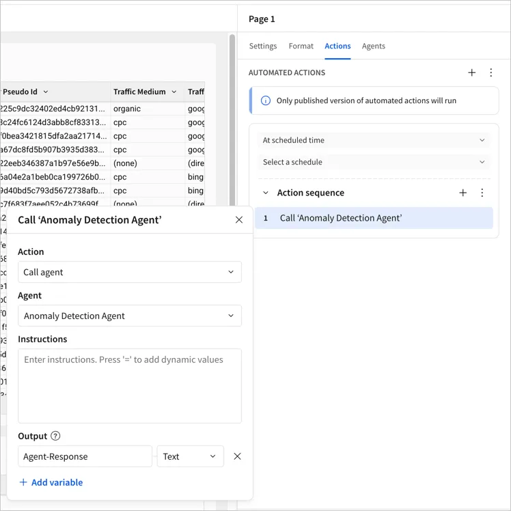Open the Action 'Call agent' dropdown
The image size is (511, 511).
130,272
